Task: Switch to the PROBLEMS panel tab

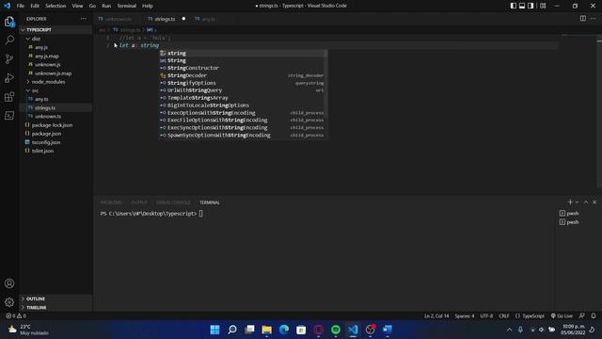Action: click(111, 202)
